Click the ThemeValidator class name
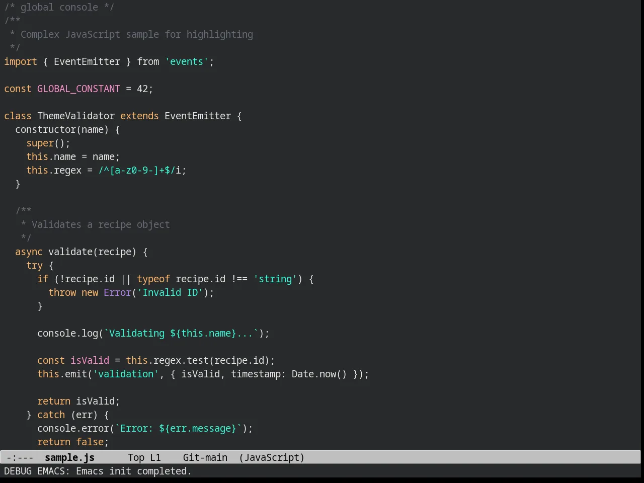644x483 pixels. pyautogui.click(x=76, y=116)
